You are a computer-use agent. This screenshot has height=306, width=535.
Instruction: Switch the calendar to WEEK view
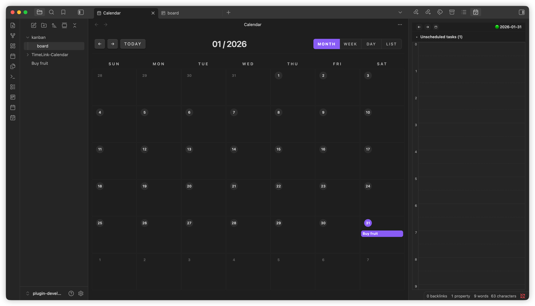coord(350,44)
